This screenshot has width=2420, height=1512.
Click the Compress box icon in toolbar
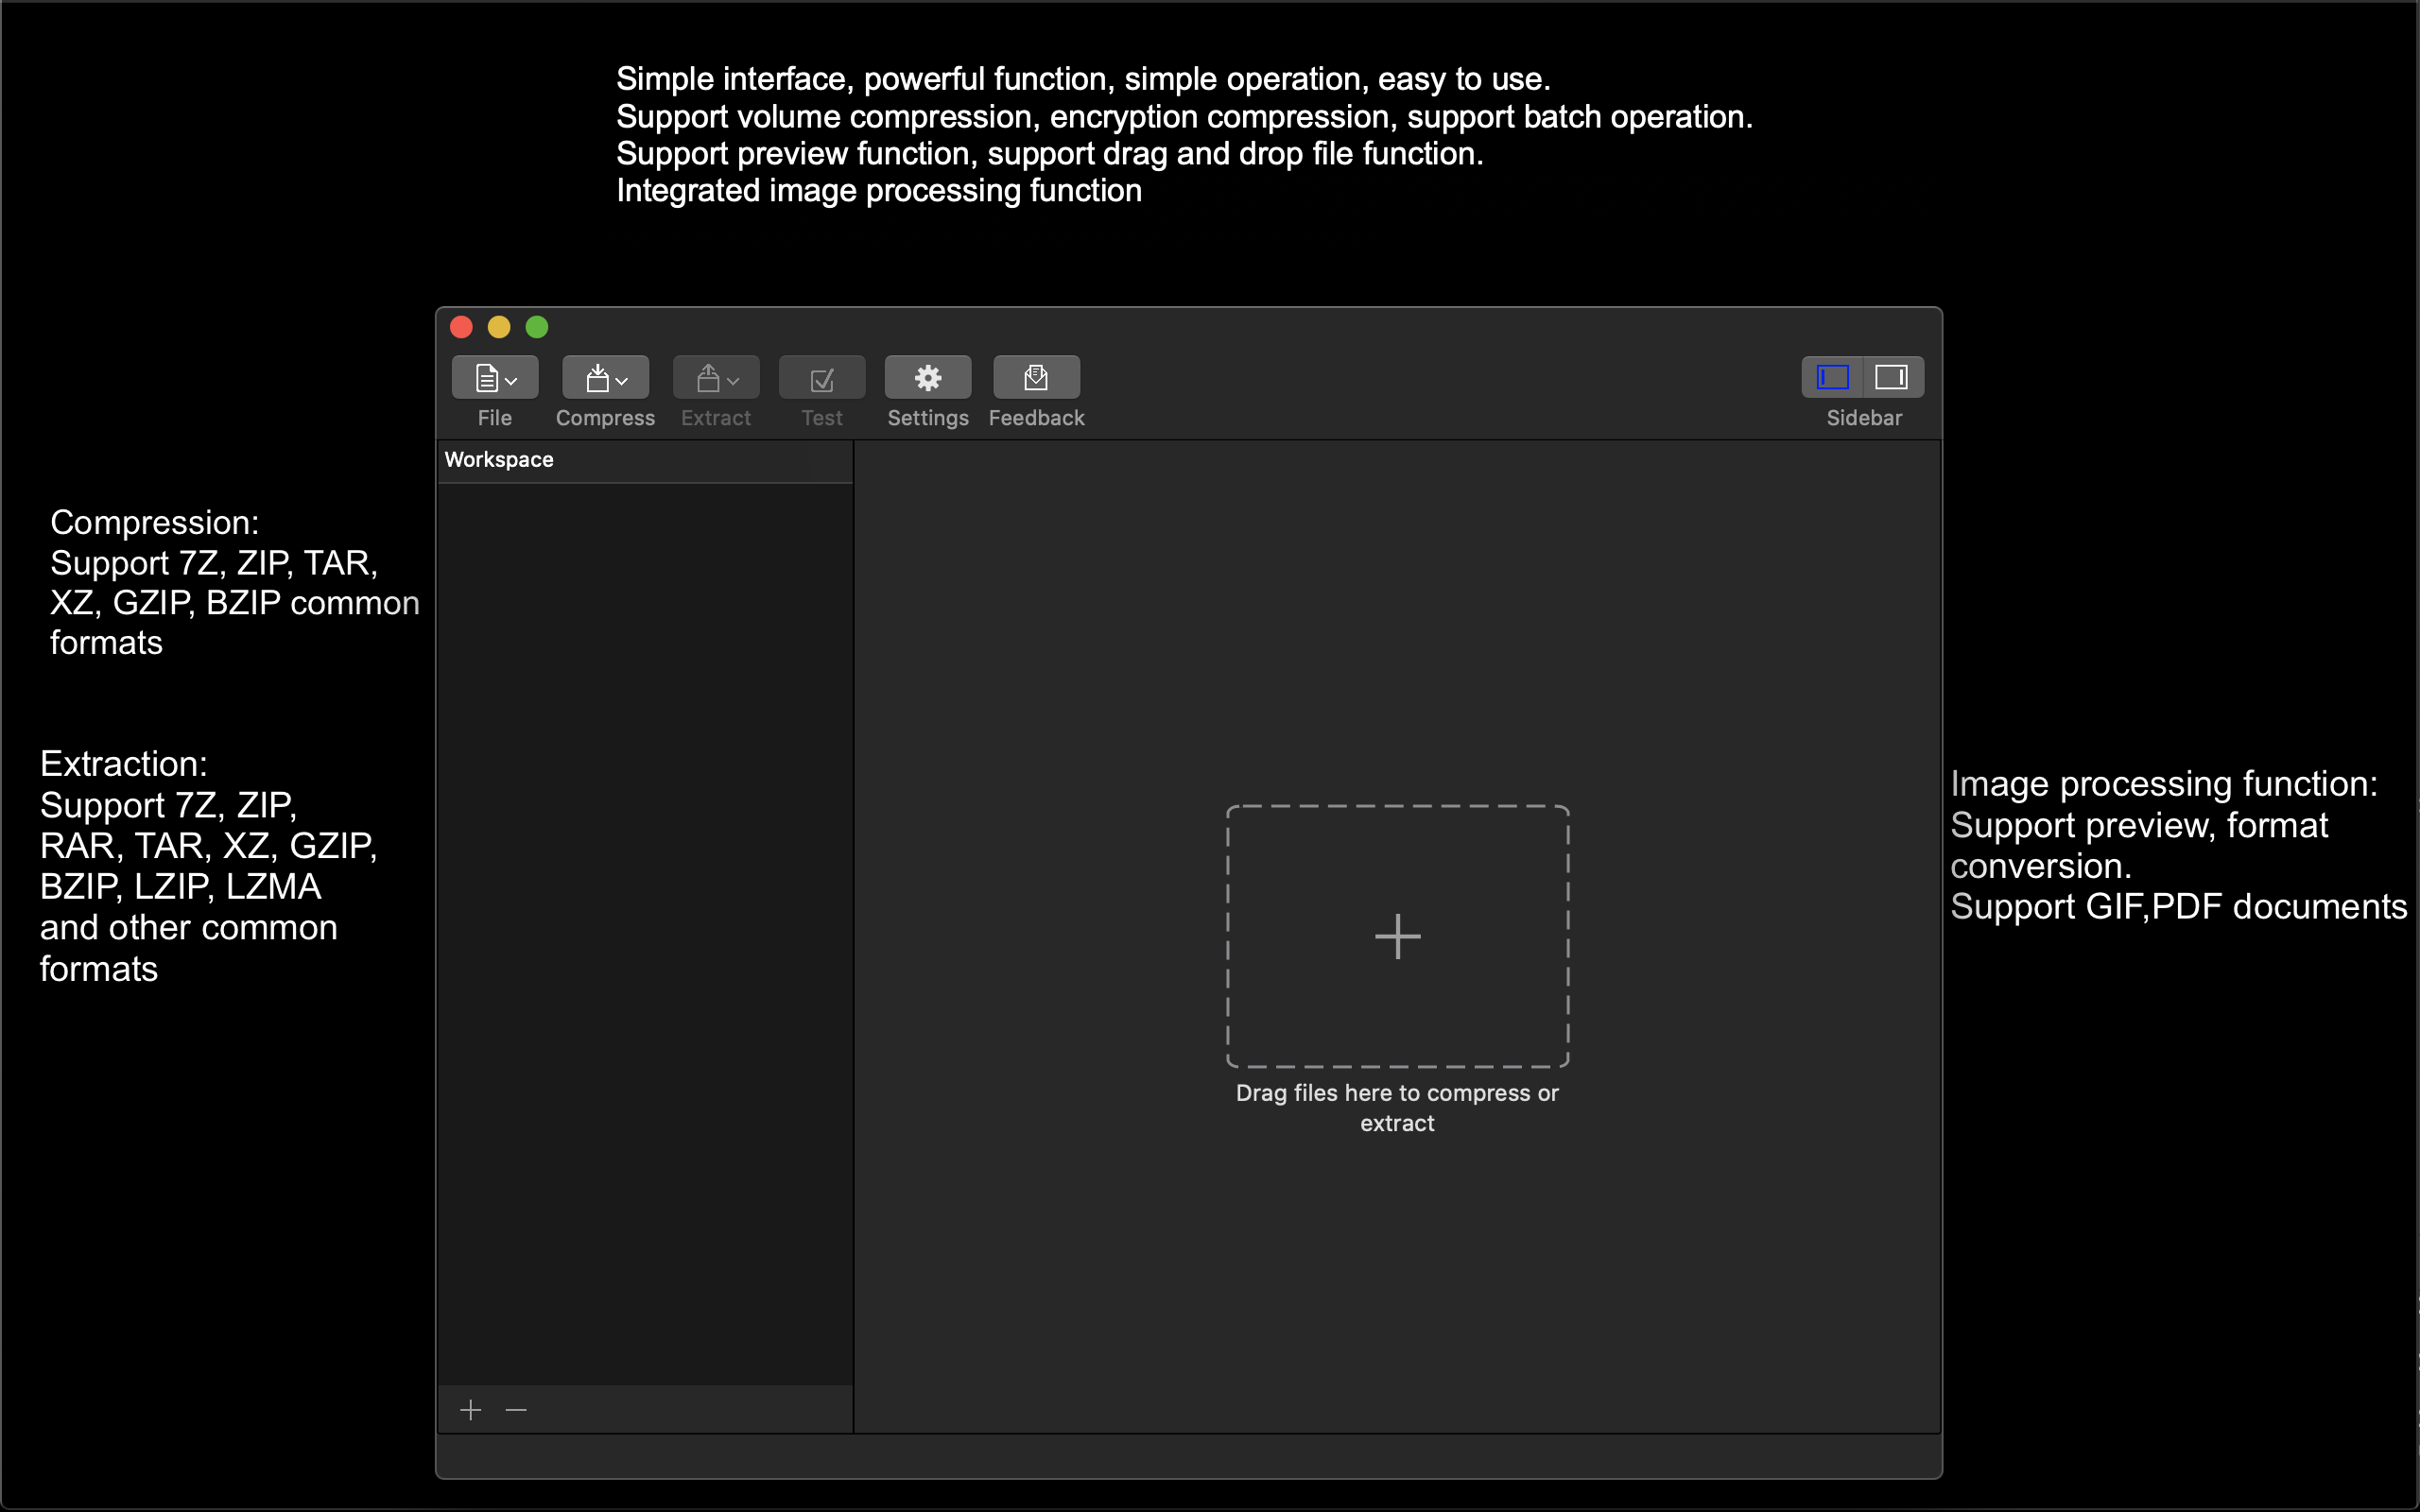(597, 378)
